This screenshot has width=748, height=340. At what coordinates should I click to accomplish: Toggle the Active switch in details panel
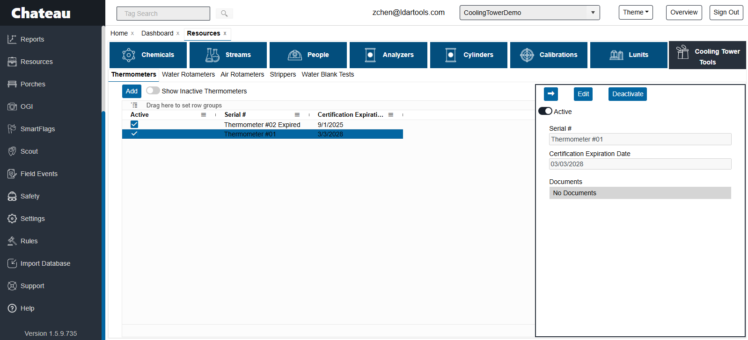click(x=545, y=111)
